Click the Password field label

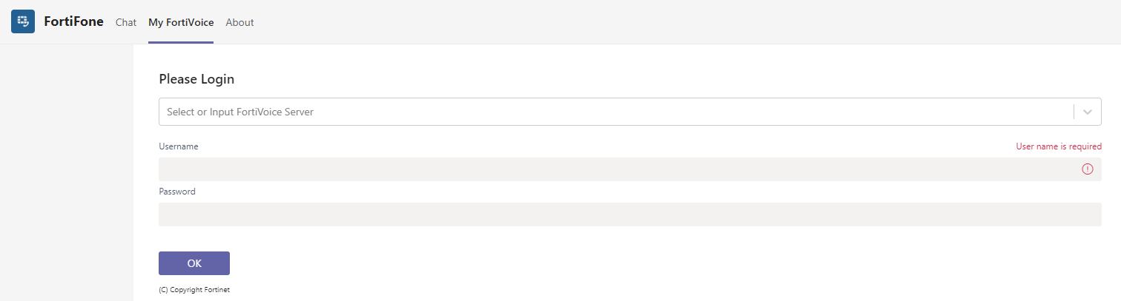click(x=177, y=192)
